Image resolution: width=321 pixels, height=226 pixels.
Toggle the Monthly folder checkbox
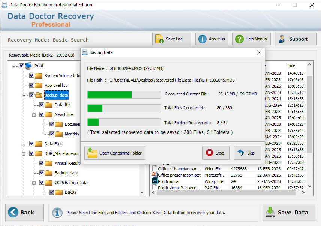click(x=52, y=134)
